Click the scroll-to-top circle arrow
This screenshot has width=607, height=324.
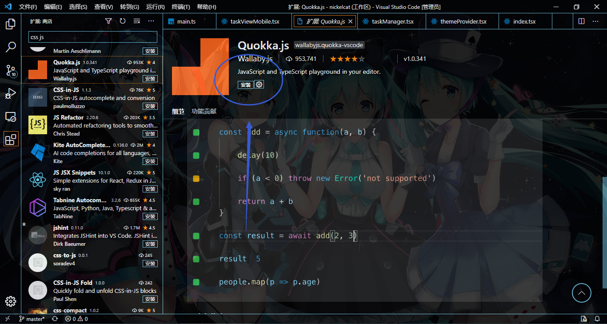582,293
